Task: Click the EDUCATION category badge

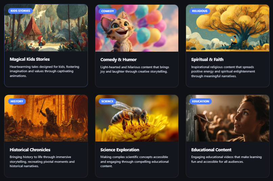Action: pos(200,101)
